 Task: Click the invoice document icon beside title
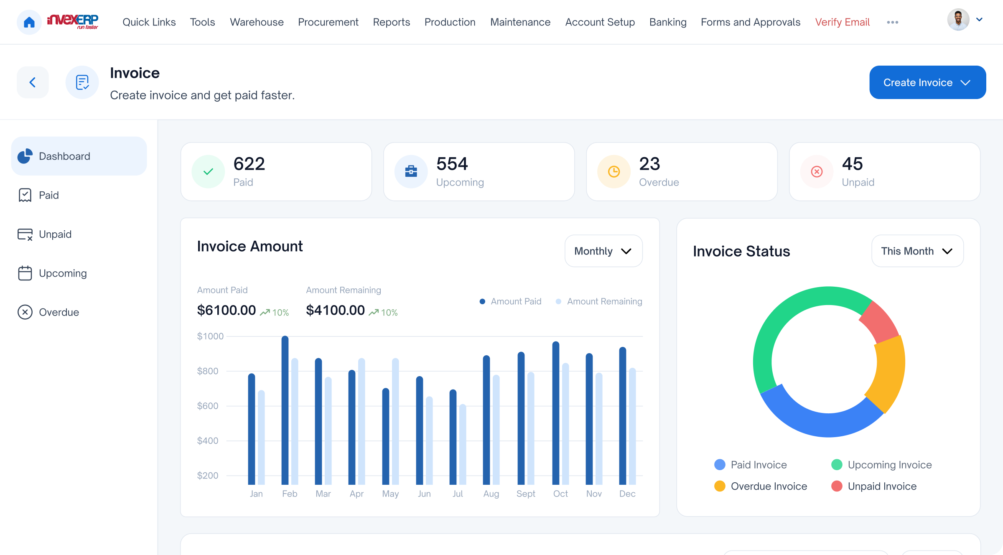coord(82,82)
